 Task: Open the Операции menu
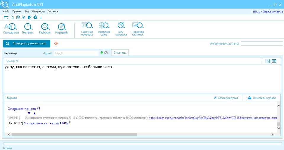tap(38, 11)
